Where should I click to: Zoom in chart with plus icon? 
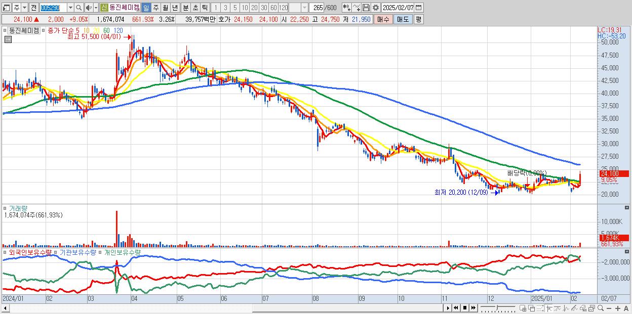tap(618, 308)
